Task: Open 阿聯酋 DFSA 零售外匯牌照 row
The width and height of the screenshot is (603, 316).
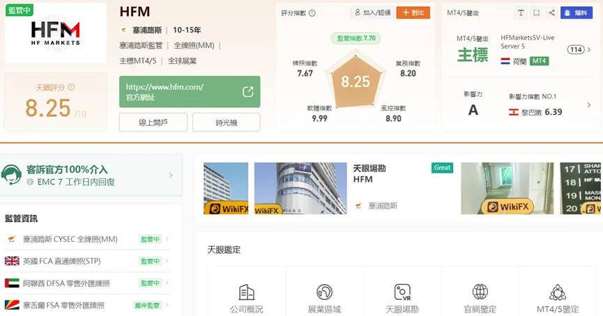Action: pos(87,283)
